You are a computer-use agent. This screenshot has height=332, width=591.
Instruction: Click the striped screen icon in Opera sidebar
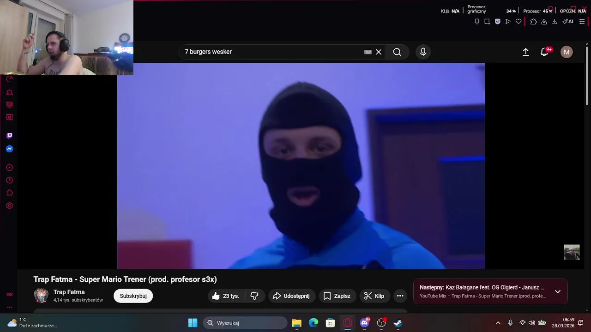(x=9, y=105)
